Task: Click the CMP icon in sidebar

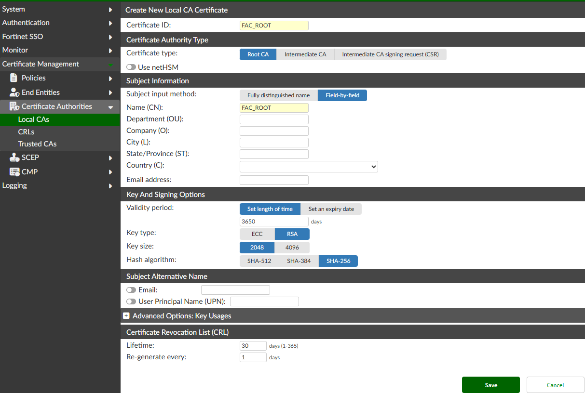Action: coord(14,172)
